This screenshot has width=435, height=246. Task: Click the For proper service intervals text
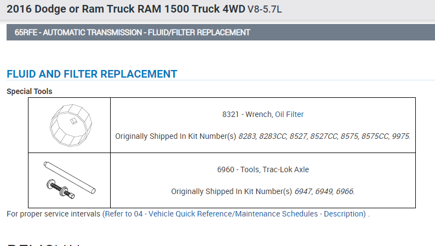54,214
